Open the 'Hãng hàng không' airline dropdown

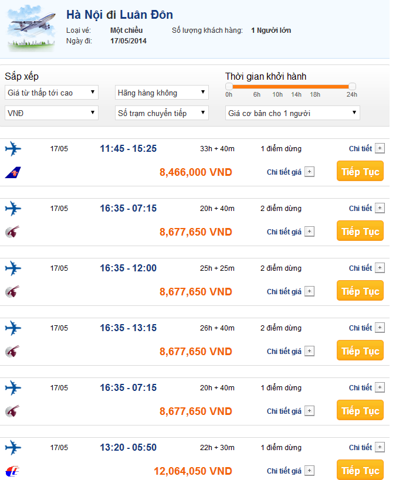[x=162, y=93]
